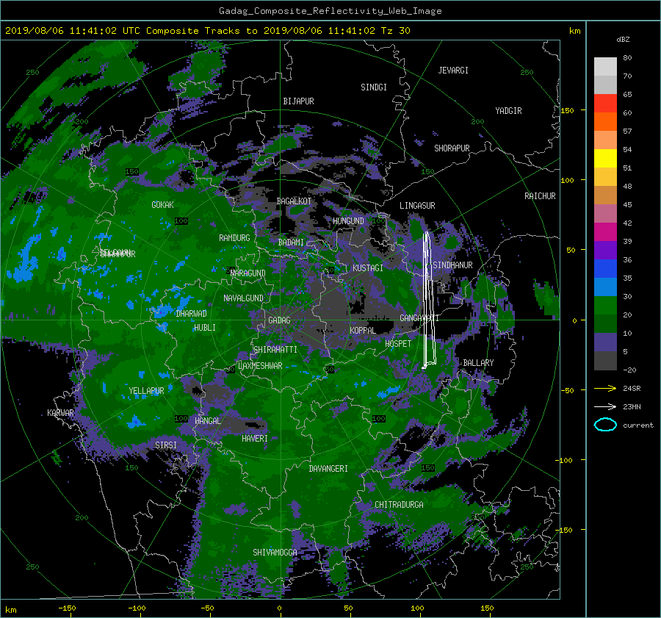This screenshot has height=618, width=661.
Task: Click the BADAMI city label
Action: [x=291, y=242]
